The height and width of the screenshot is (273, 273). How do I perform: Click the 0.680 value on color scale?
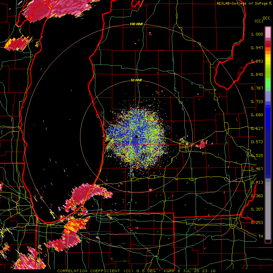click(257, 115)
